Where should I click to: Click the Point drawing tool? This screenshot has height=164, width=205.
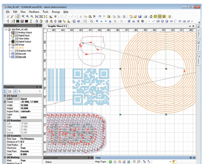point(149,21)
